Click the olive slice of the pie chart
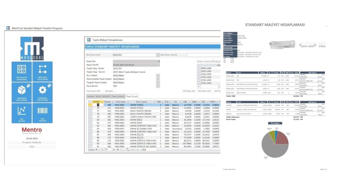The height and width of the screenshot is (191, 339). point(272,136)
